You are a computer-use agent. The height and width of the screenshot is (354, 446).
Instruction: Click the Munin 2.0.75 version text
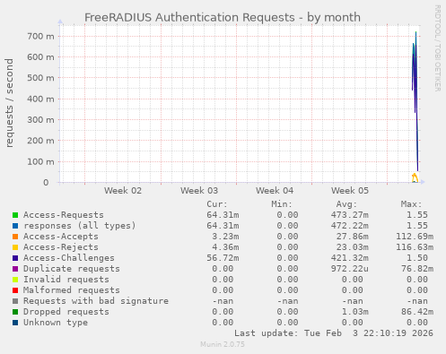point(223,344)
